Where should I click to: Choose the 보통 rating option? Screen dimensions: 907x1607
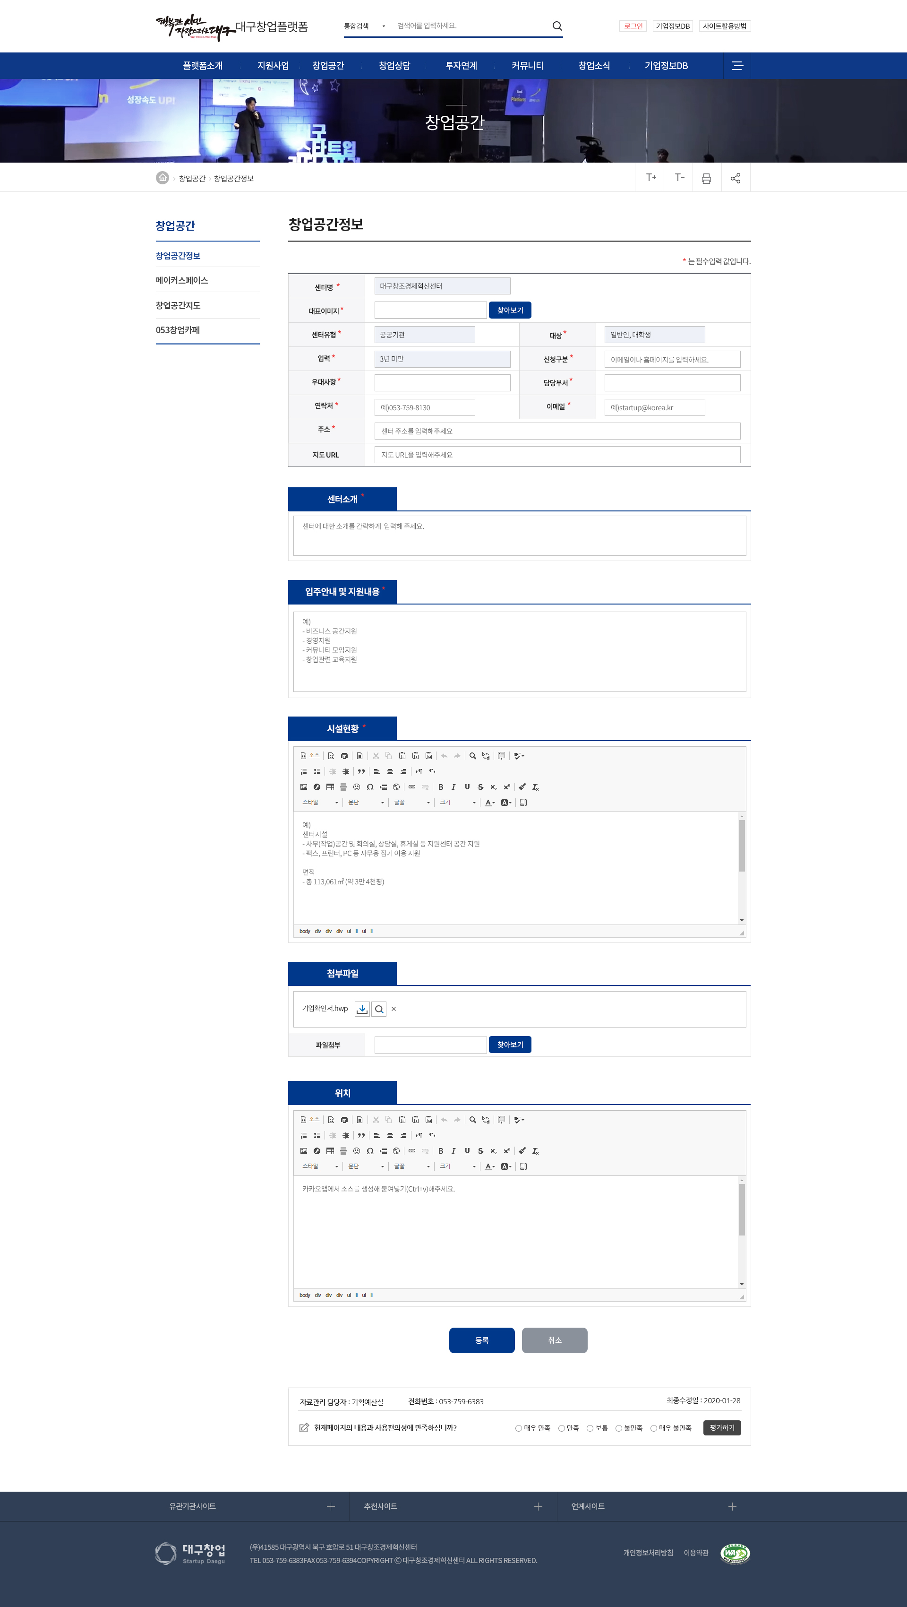(x=590, y=1428)
